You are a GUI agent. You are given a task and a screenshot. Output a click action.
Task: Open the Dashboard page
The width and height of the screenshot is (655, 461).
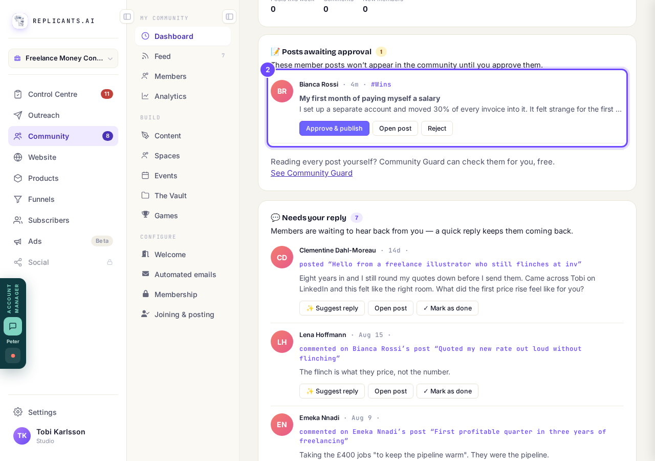tap(183, 36)
